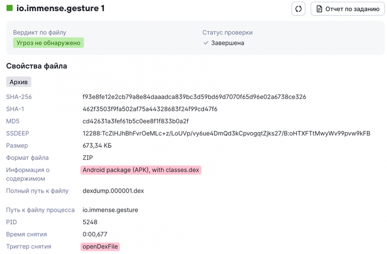Viewport: 387px width, 254px height.
Task: Click the MD5 hash value
Action: coord(135,121)
